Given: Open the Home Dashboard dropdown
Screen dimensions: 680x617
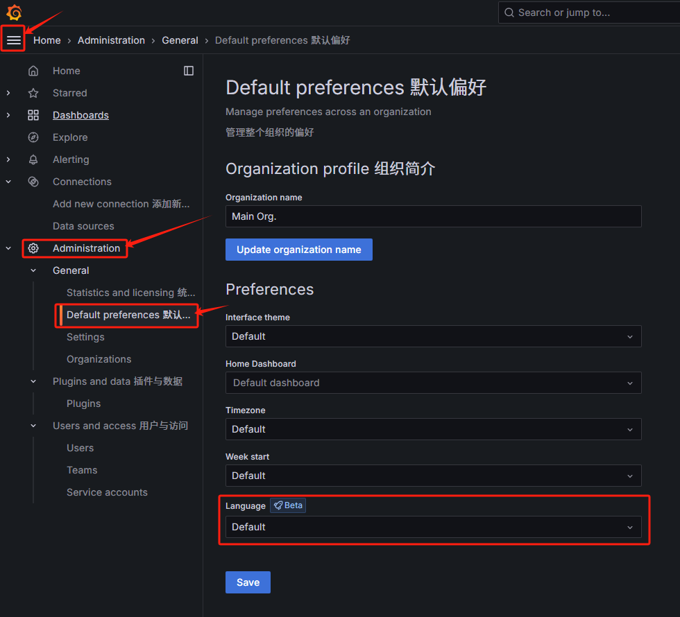Looking at the screenshot, I should (433, 383).
